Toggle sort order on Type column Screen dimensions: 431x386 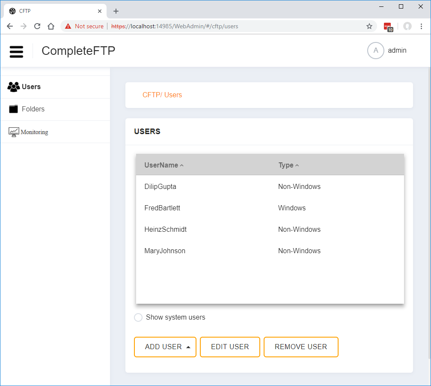pos(288,165)
